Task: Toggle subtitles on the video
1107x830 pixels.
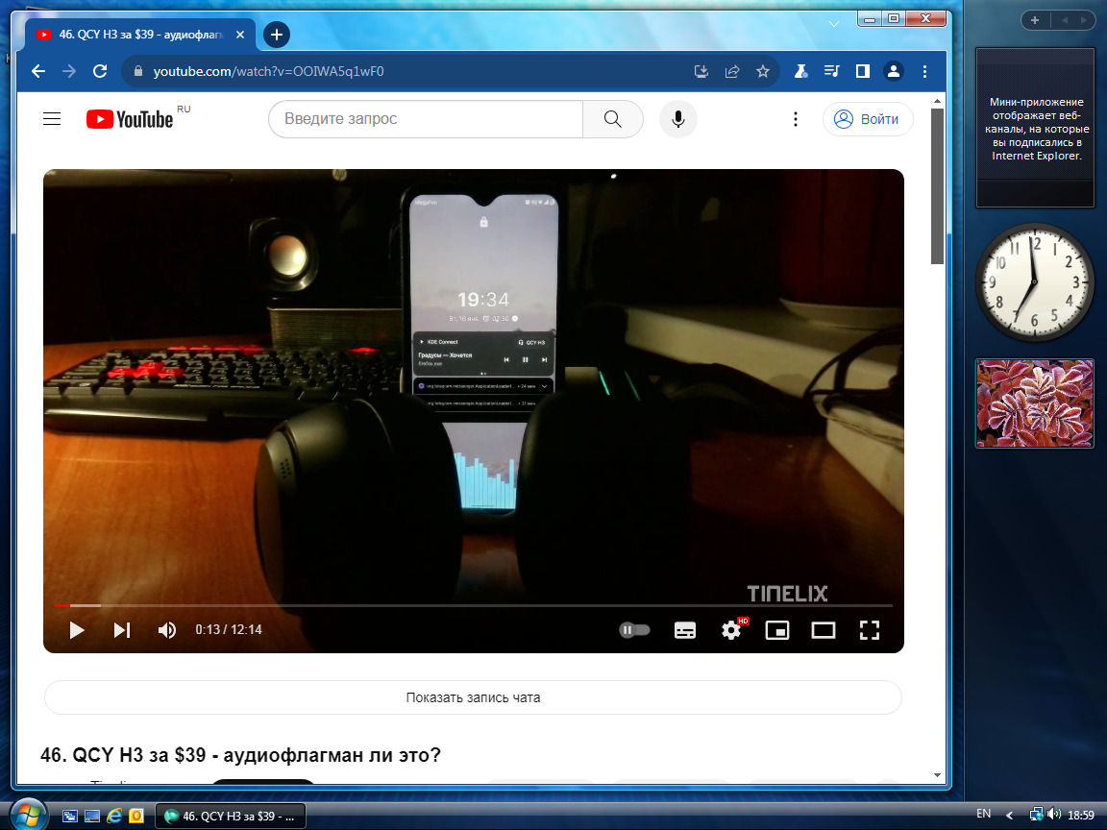Action: [x=685, y=630]
